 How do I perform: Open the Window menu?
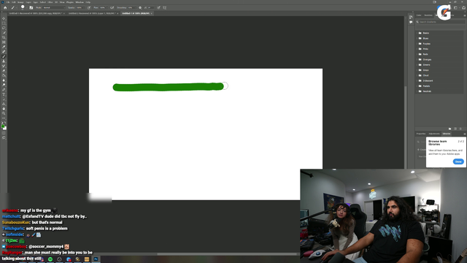pos(80,2)
